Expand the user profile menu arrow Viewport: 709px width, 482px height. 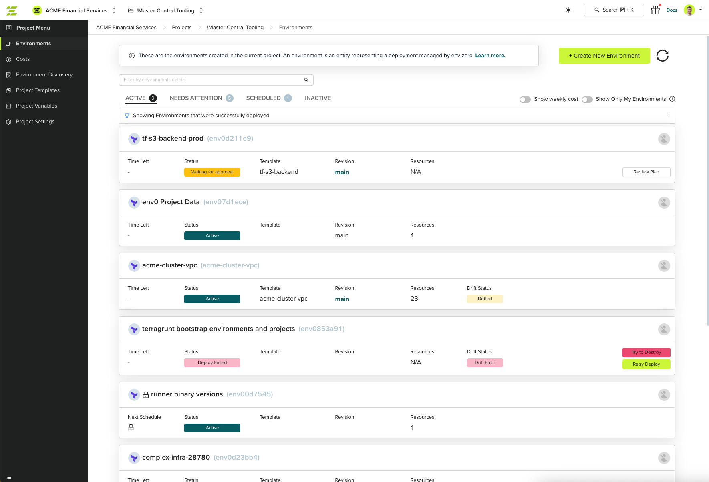pyautogui.click(x=700, y=10)
